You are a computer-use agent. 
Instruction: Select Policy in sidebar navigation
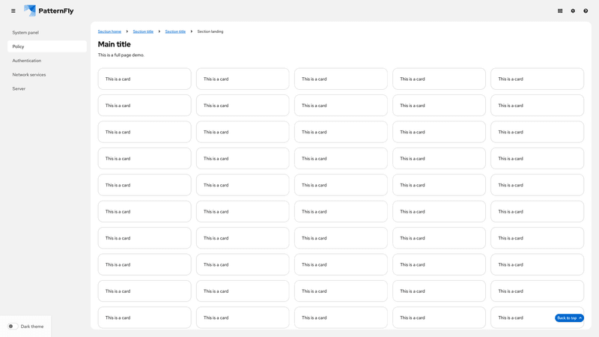tap(19, 46)
